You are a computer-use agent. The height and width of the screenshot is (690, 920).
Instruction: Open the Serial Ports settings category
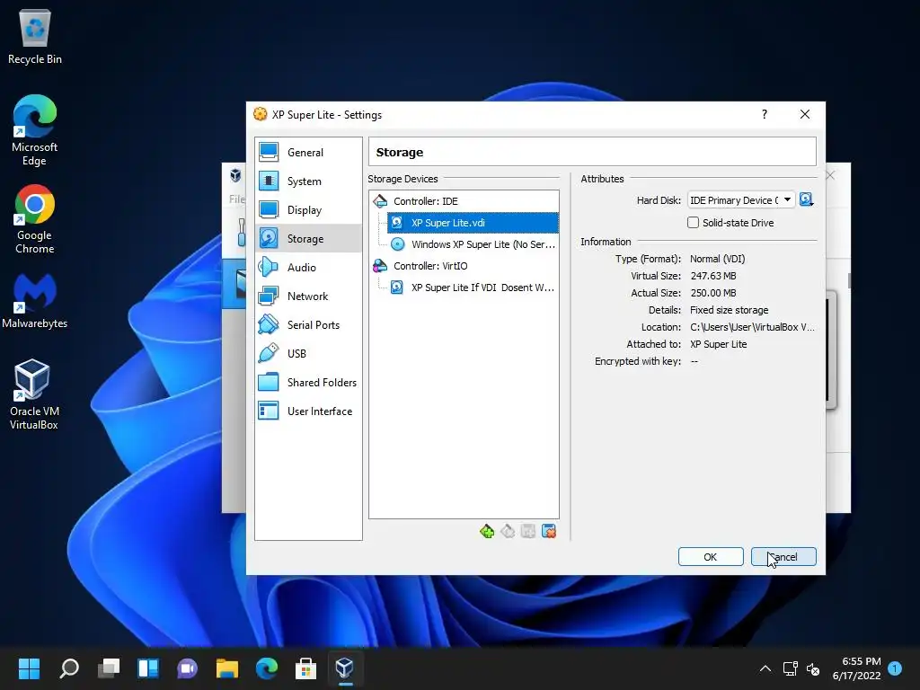tap(308, 325)
